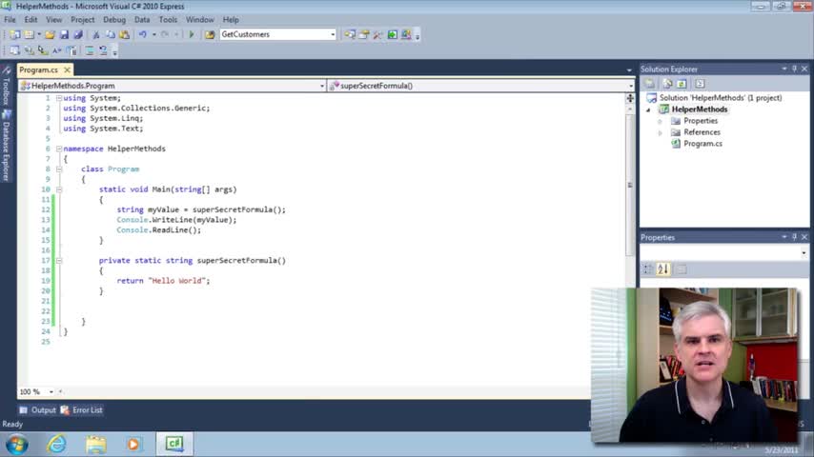Expand the References folder node
This screenshot has height=457, width=814.
pos(661,132)
